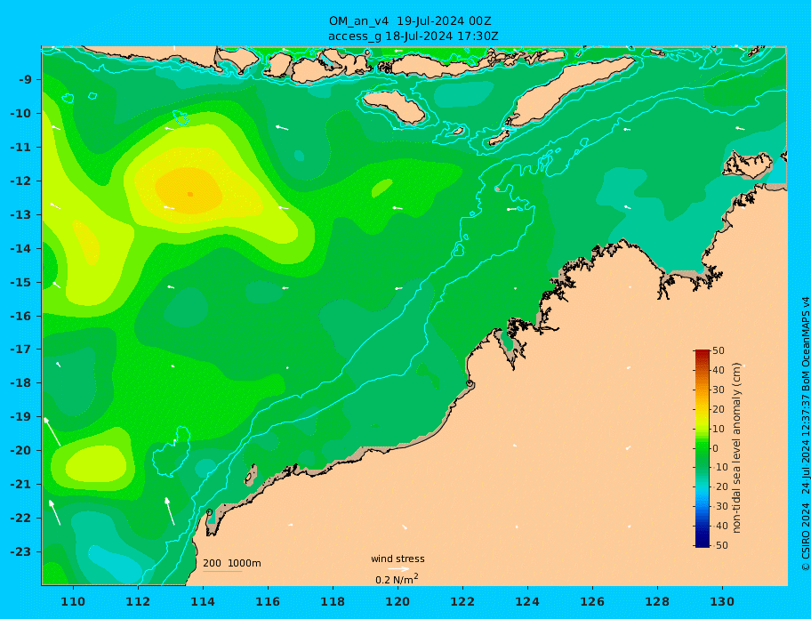
Task: Click latitude label -12
Action: coord(21,181)
